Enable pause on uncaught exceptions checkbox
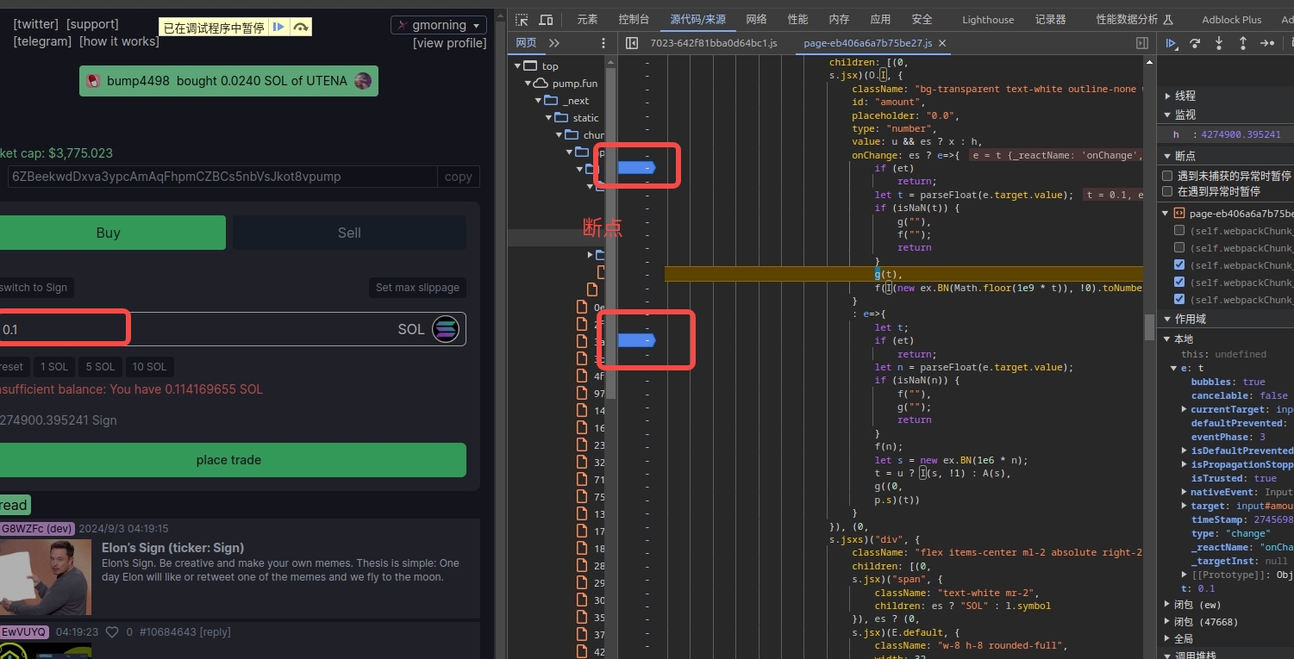Screen dimensions: 1294x659 [x=1167, y=176]
